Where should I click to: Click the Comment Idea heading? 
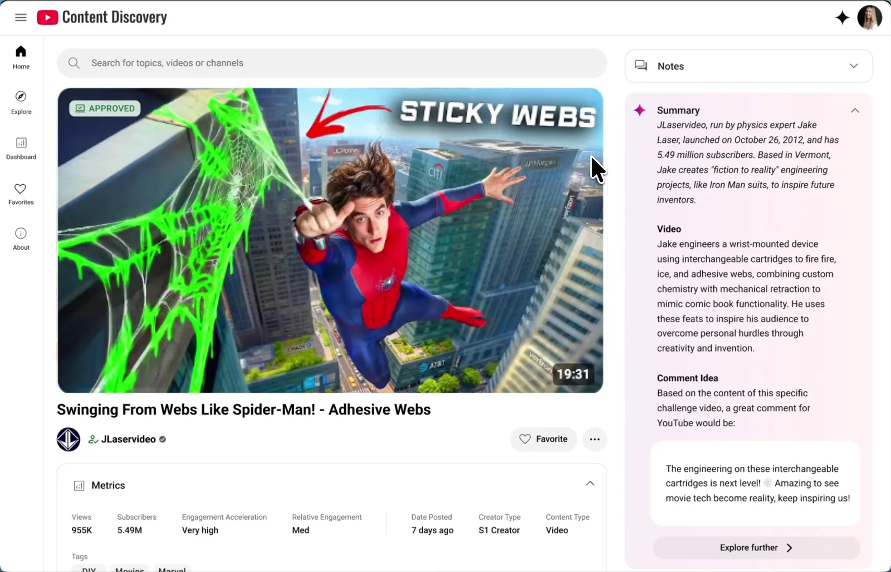[x=687, y=378]
